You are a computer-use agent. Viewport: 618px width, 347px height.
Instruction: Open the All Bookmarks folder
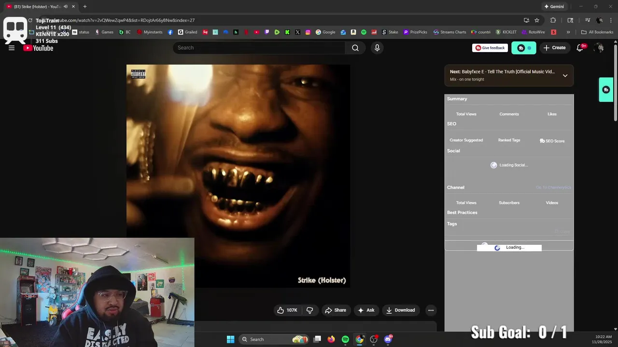coord(597,32)
